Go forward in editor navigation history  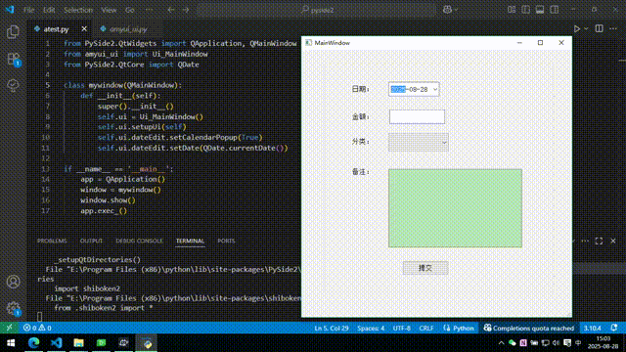coord(186,10)
